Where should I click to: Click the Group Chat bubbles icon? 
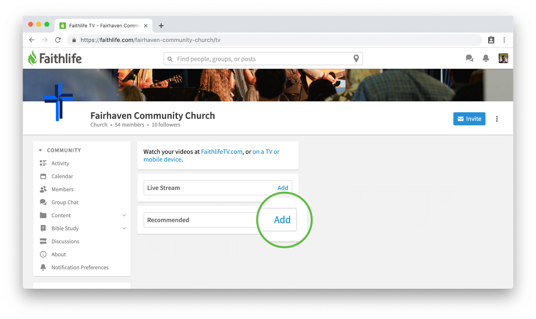43,202
